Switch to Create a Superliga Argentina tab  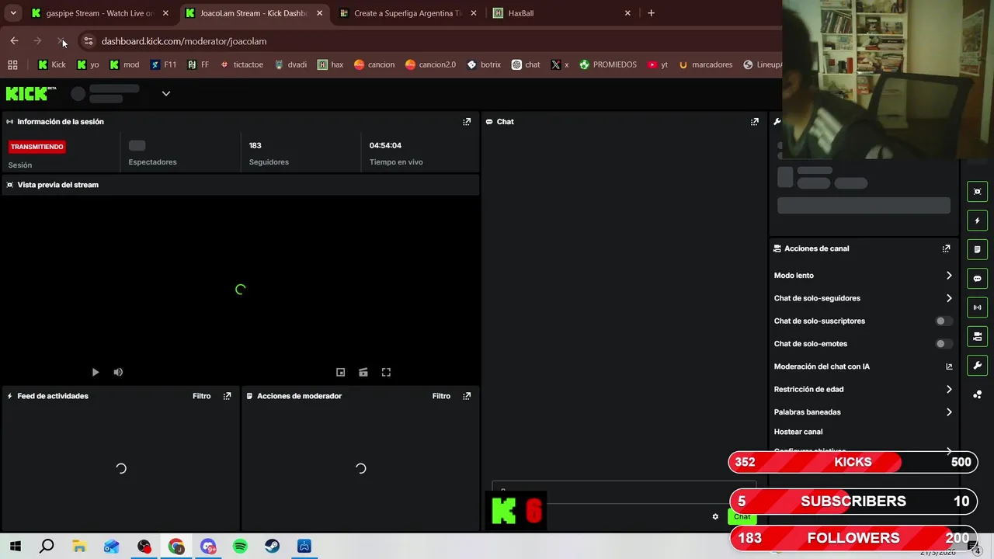409,13
